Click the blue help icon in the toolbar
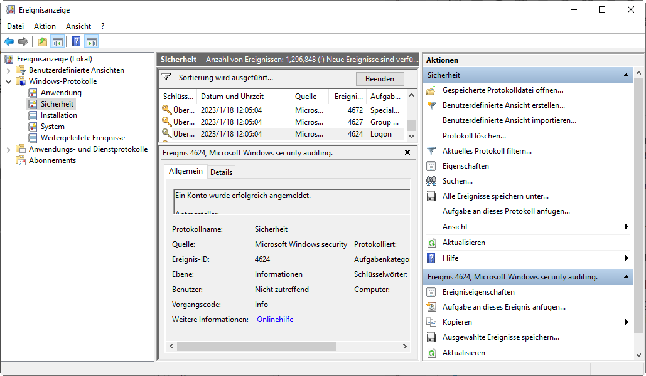 [76, 42]
